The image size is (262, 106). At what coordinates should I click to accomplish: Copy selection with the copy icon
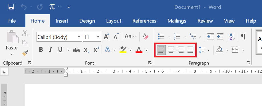coord(25,43)
